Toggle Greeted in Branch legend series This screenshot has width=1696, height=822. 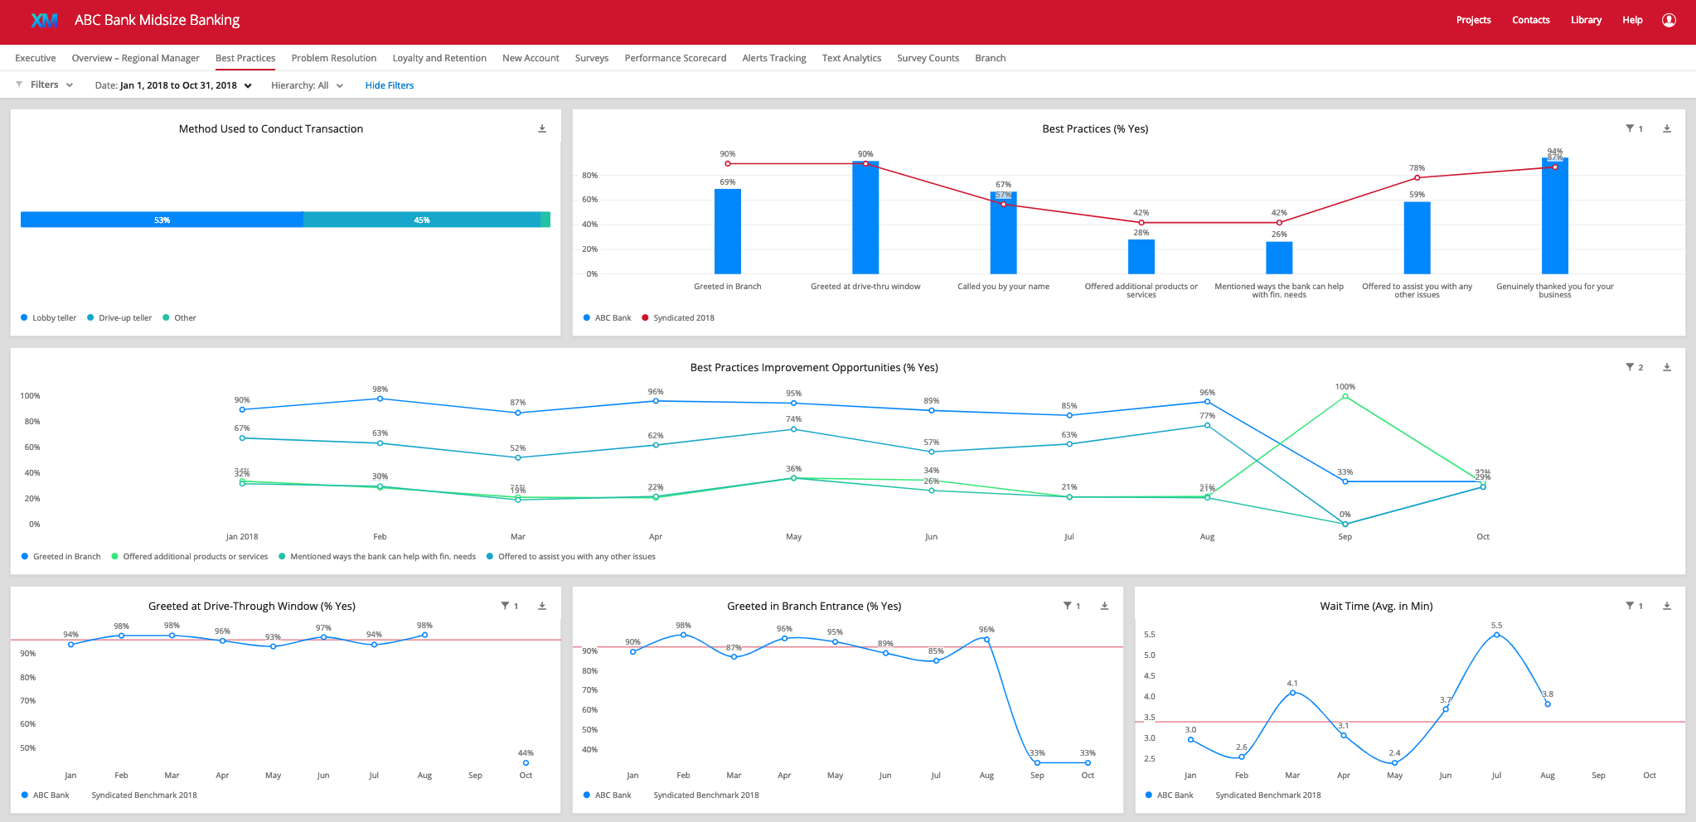tap(61, 557)
